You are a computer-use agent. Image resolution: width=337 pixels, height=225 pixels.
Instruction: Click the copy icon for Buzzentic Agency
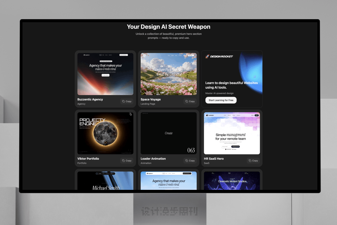pos(124,102)
